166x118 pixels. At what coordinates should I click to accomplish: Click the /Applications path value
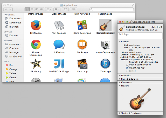point(135,52)
